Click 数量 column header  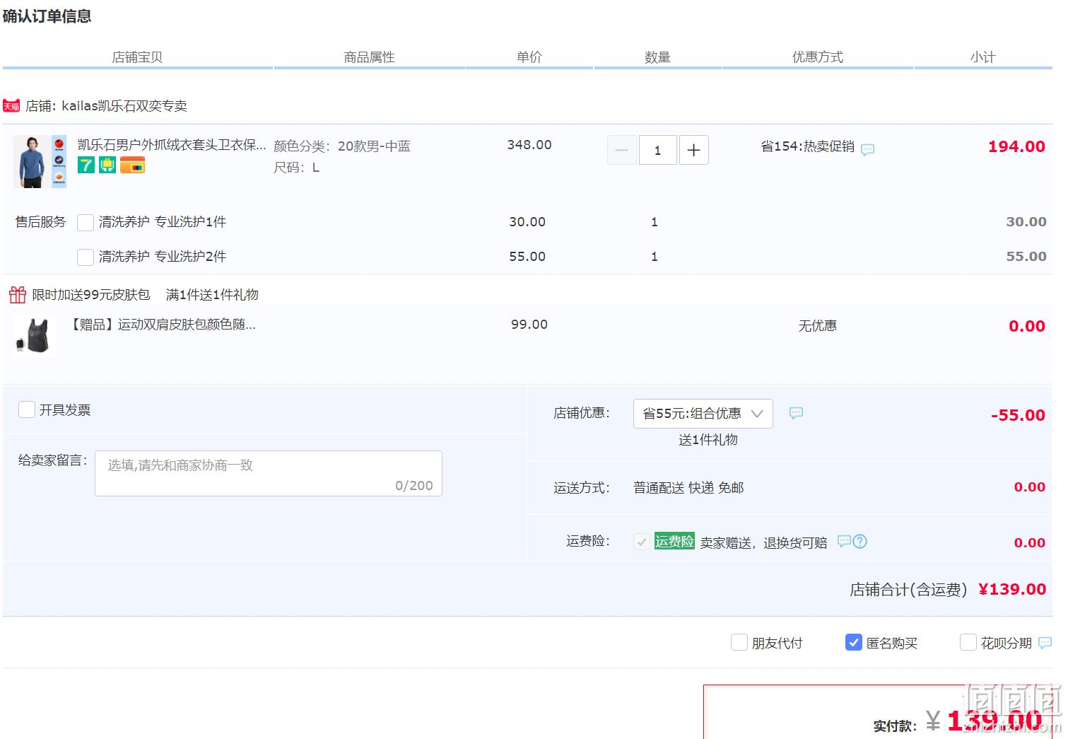coord(657,57)
